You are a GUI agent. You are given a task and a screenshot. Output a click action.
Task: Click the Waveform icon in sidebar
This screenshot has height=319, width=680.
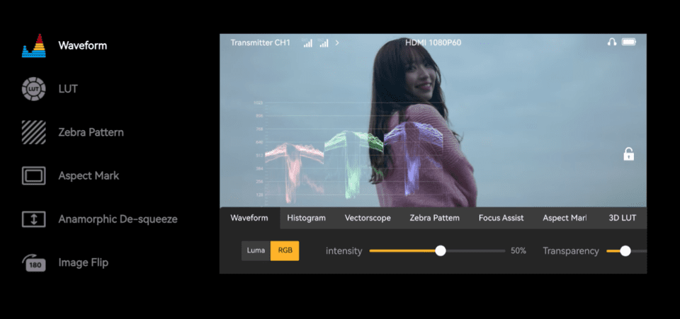(x=33, y=46)
